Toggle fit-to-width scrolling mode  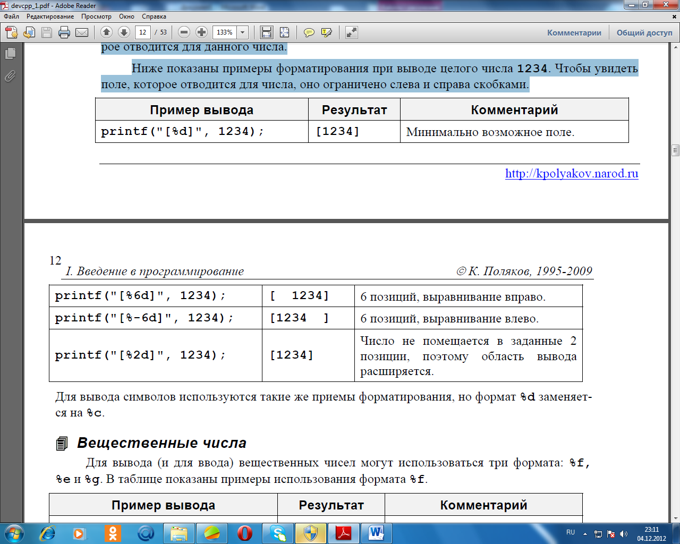tap(267, 32)
